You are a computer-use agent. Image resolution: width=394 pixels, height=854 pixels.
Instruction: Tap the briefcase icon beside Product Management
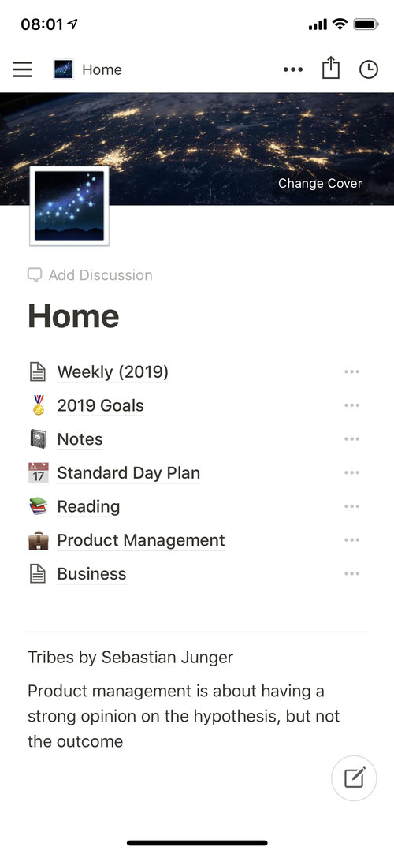[x=38, y=540]
